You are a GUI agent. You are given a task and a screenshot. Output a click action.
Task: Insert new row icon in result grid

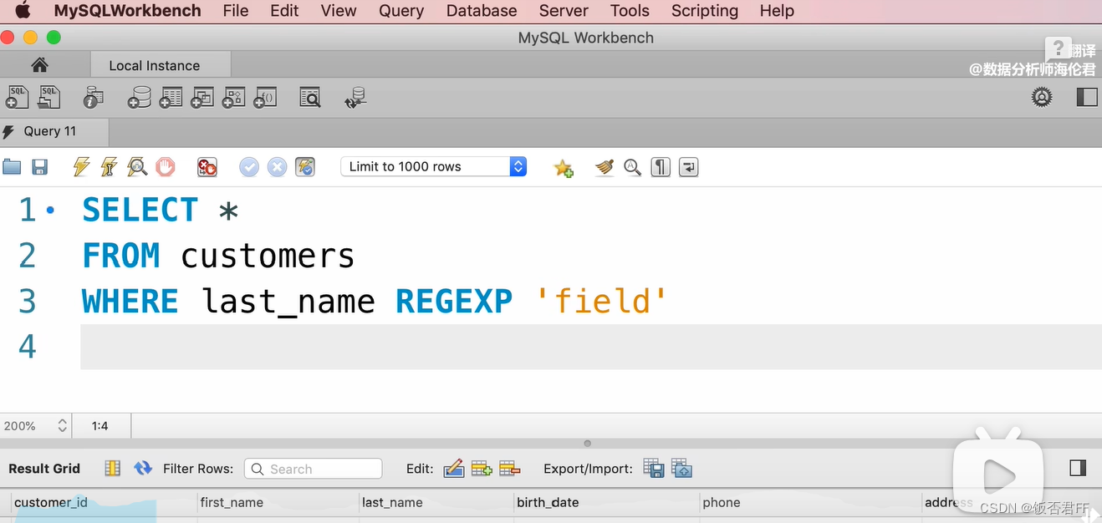click(482, 469)
